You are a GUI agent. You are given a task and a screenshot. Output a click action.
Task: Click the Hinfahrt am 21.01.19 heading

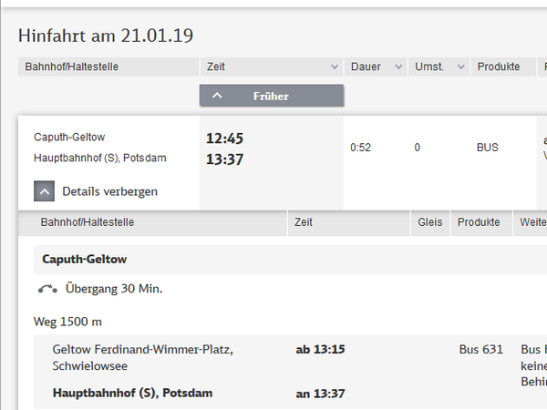pos(106,36)
